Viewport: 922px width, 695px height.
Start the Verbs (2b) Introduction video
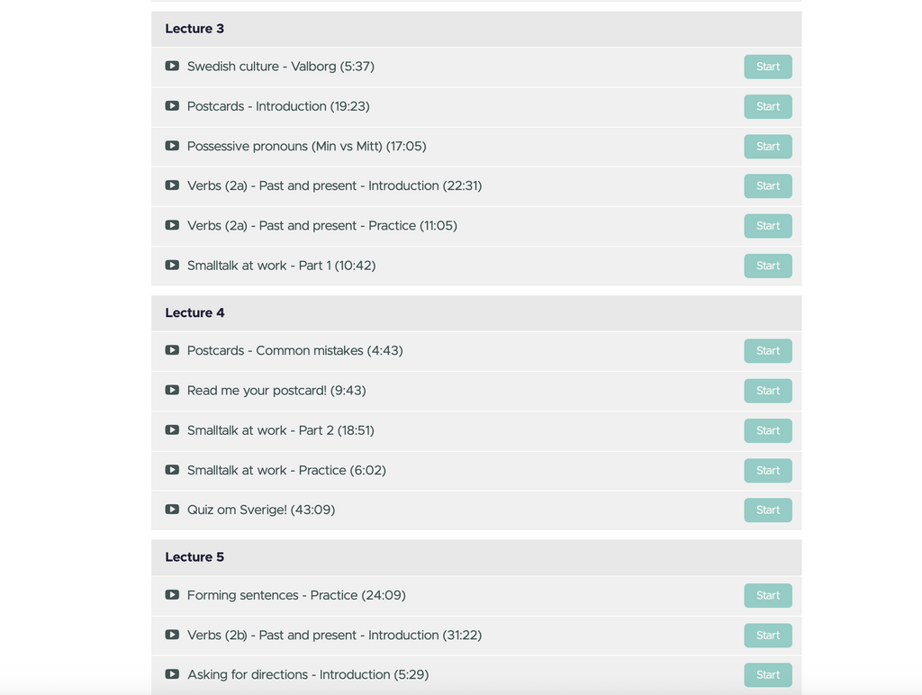tap(768, 635)
